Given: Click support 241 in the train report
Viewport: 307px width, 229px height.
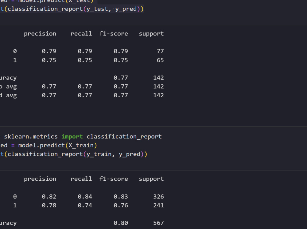Looking at the screenshot, I should (x=158, y=205).
